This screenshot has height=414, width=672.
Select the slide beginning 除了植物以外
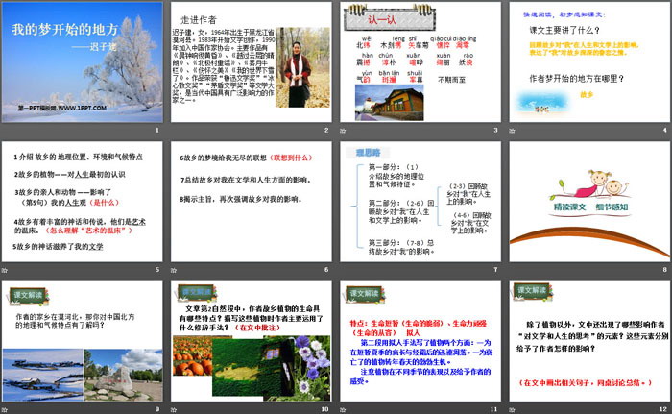point(589,341)
